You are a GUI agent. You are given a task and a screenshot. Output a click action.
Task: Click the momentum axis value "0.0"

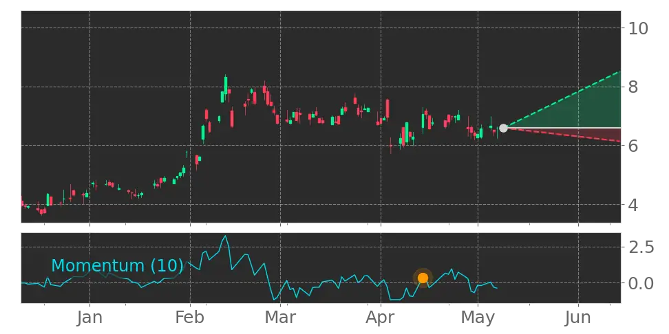[641, 283]
